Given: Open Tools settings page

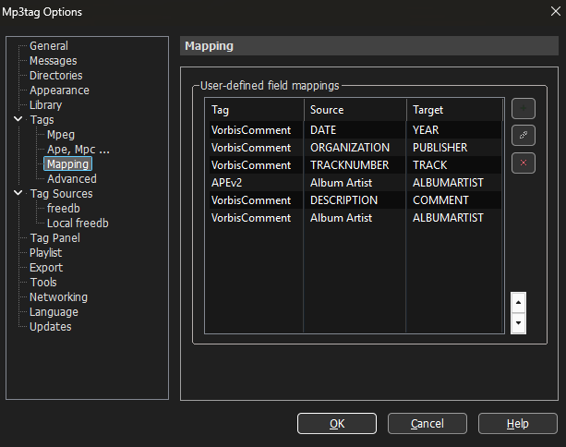Looking at the screenshot, I should coord(43,283).
